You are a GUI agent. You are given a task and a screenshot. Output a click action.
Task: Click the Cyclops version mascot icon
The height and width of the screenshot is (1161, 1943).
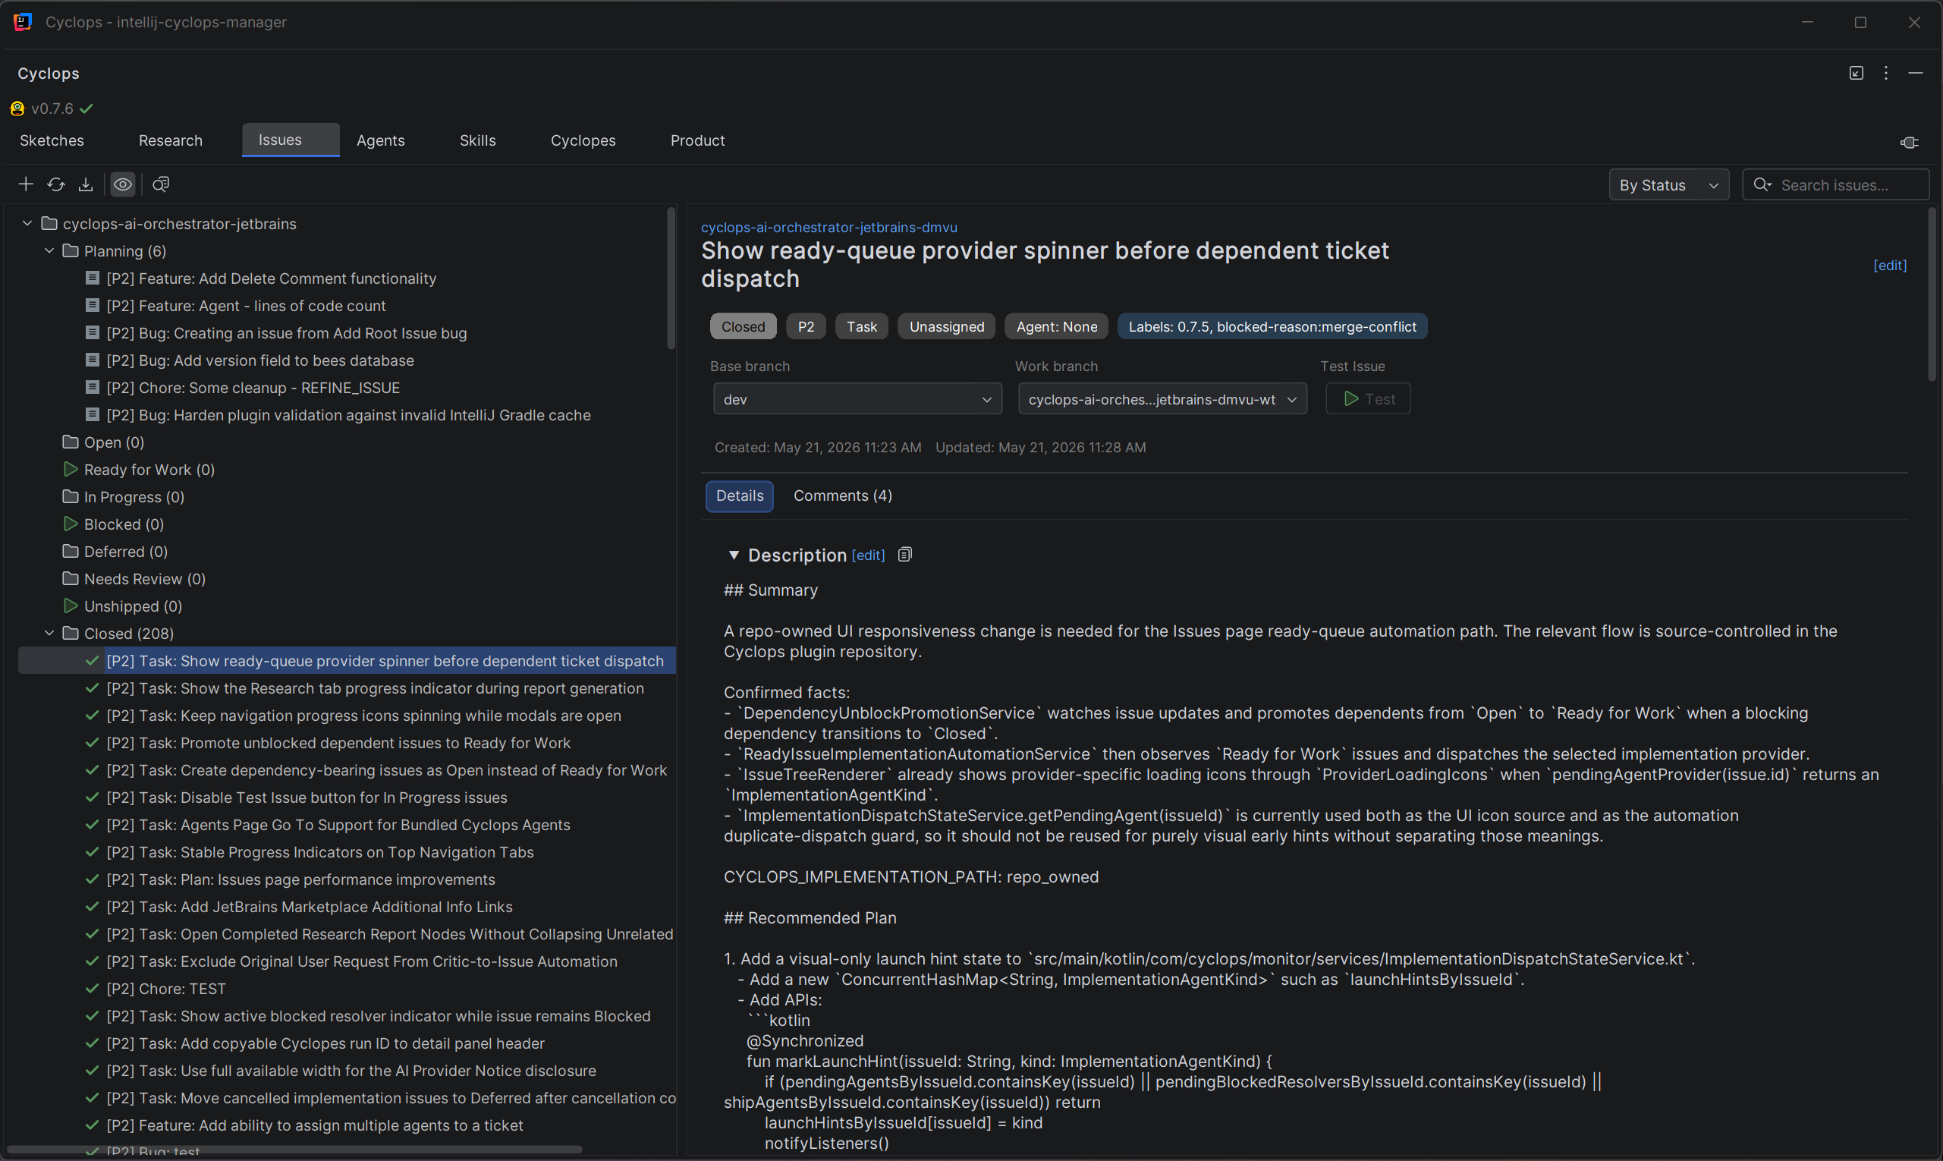coord(17,109)
